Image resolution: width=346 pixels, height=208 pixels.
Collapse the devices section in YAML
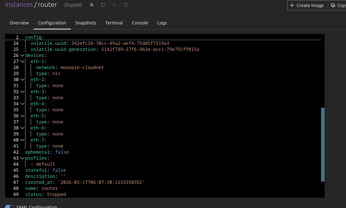click(22, 55)
